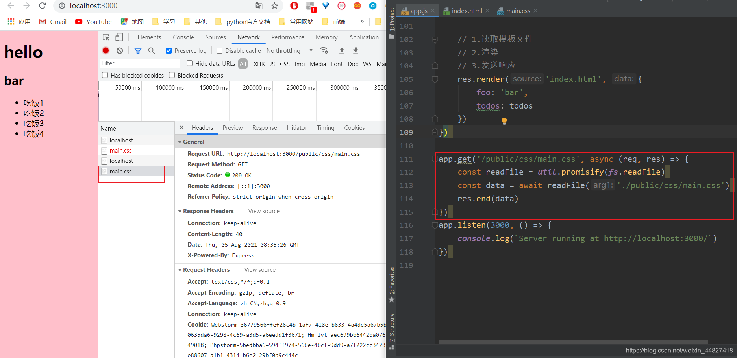This screenshot has width=737, height=358.
Task: Collapse the Request Headers section
Action: pyautogui.click(x=180, y=270)
